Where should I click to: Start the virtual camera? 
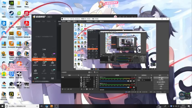click(161, 82)
